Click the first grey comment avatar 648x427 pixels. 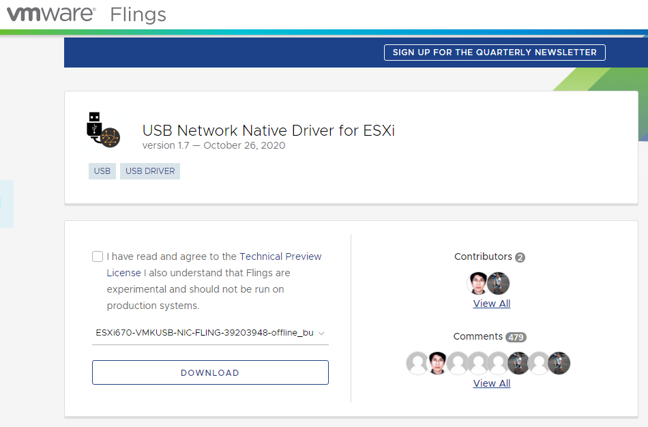(417, 363)
